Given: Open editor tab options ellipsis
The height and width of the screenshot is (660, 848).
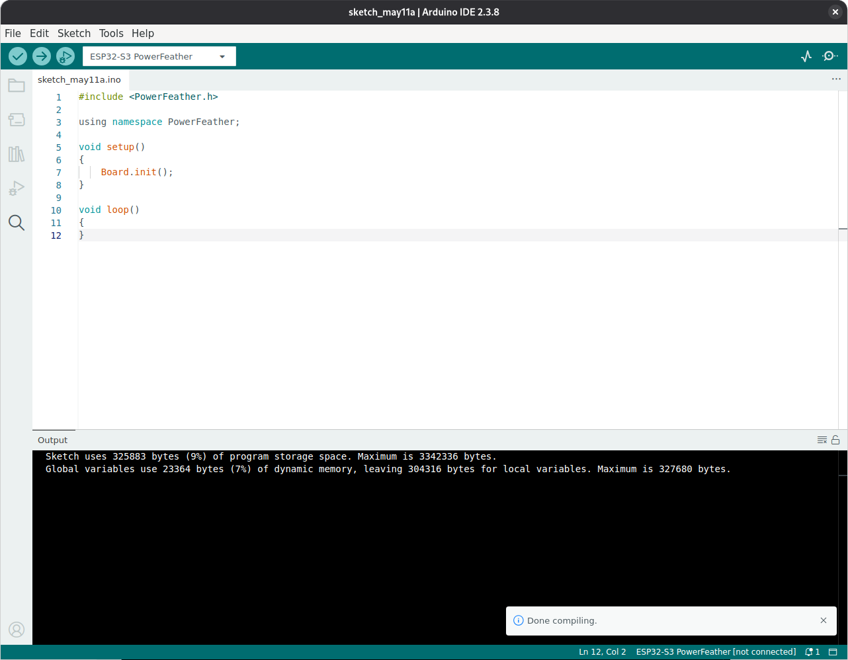Looking at the screenshot, I should pyautogui.click(x=836, y=79).
